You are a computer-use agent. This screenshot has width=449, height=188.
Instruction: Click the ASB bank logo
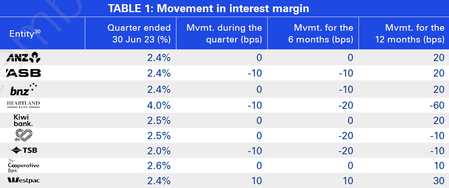coord(23,73)
